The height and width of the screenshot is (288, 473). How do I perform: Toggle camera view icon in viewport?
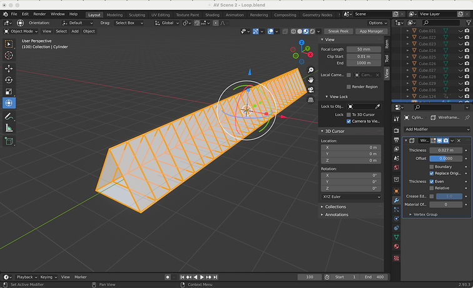(x=310, y=90)
